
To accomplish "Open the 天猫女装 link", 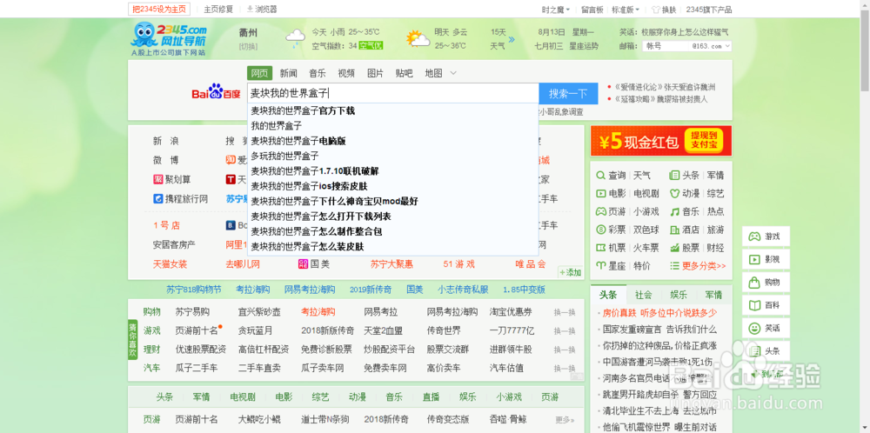I will [x=170, y=264].
